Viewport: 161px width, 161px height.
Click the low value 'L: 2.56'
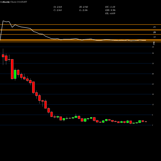[x=83, y=10]
